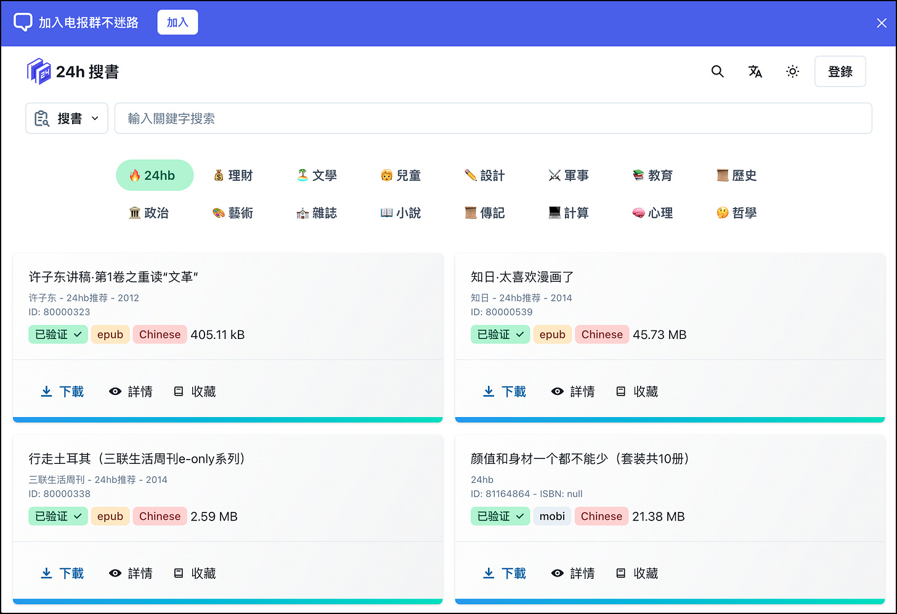Select the 小說 category
Image resolution: width=897 pixels, height=614 pixels.
pyautogui.click(x=400, y=213)
